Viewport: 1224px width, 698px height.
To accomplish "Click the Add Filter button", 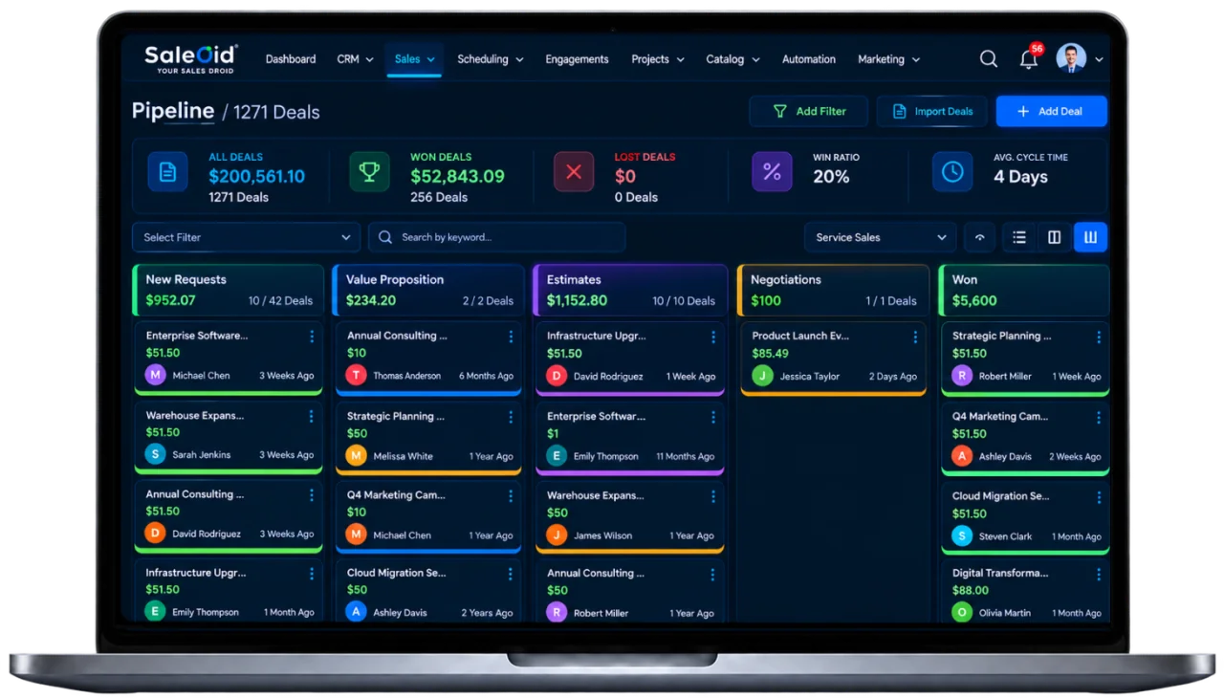I will [x=809, y=111].
